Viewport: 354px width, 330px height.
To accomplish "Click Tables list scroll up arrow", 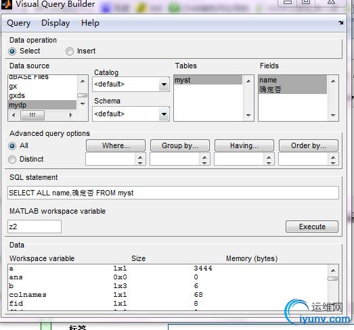I will coord(248,81).
